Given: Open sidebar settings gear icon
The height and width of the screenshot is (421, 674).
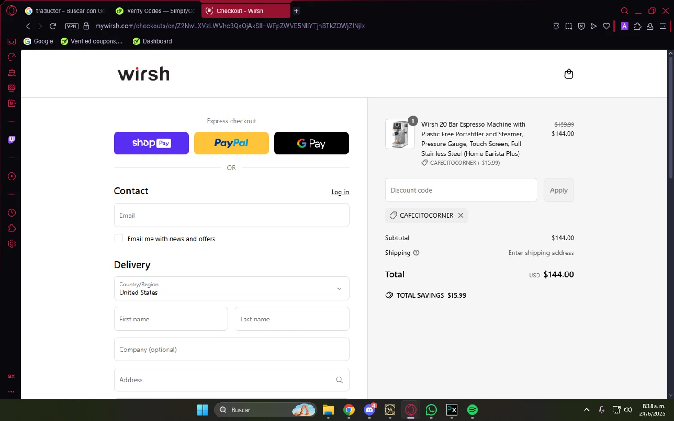Looking at the screenshot, I should 12,244.
